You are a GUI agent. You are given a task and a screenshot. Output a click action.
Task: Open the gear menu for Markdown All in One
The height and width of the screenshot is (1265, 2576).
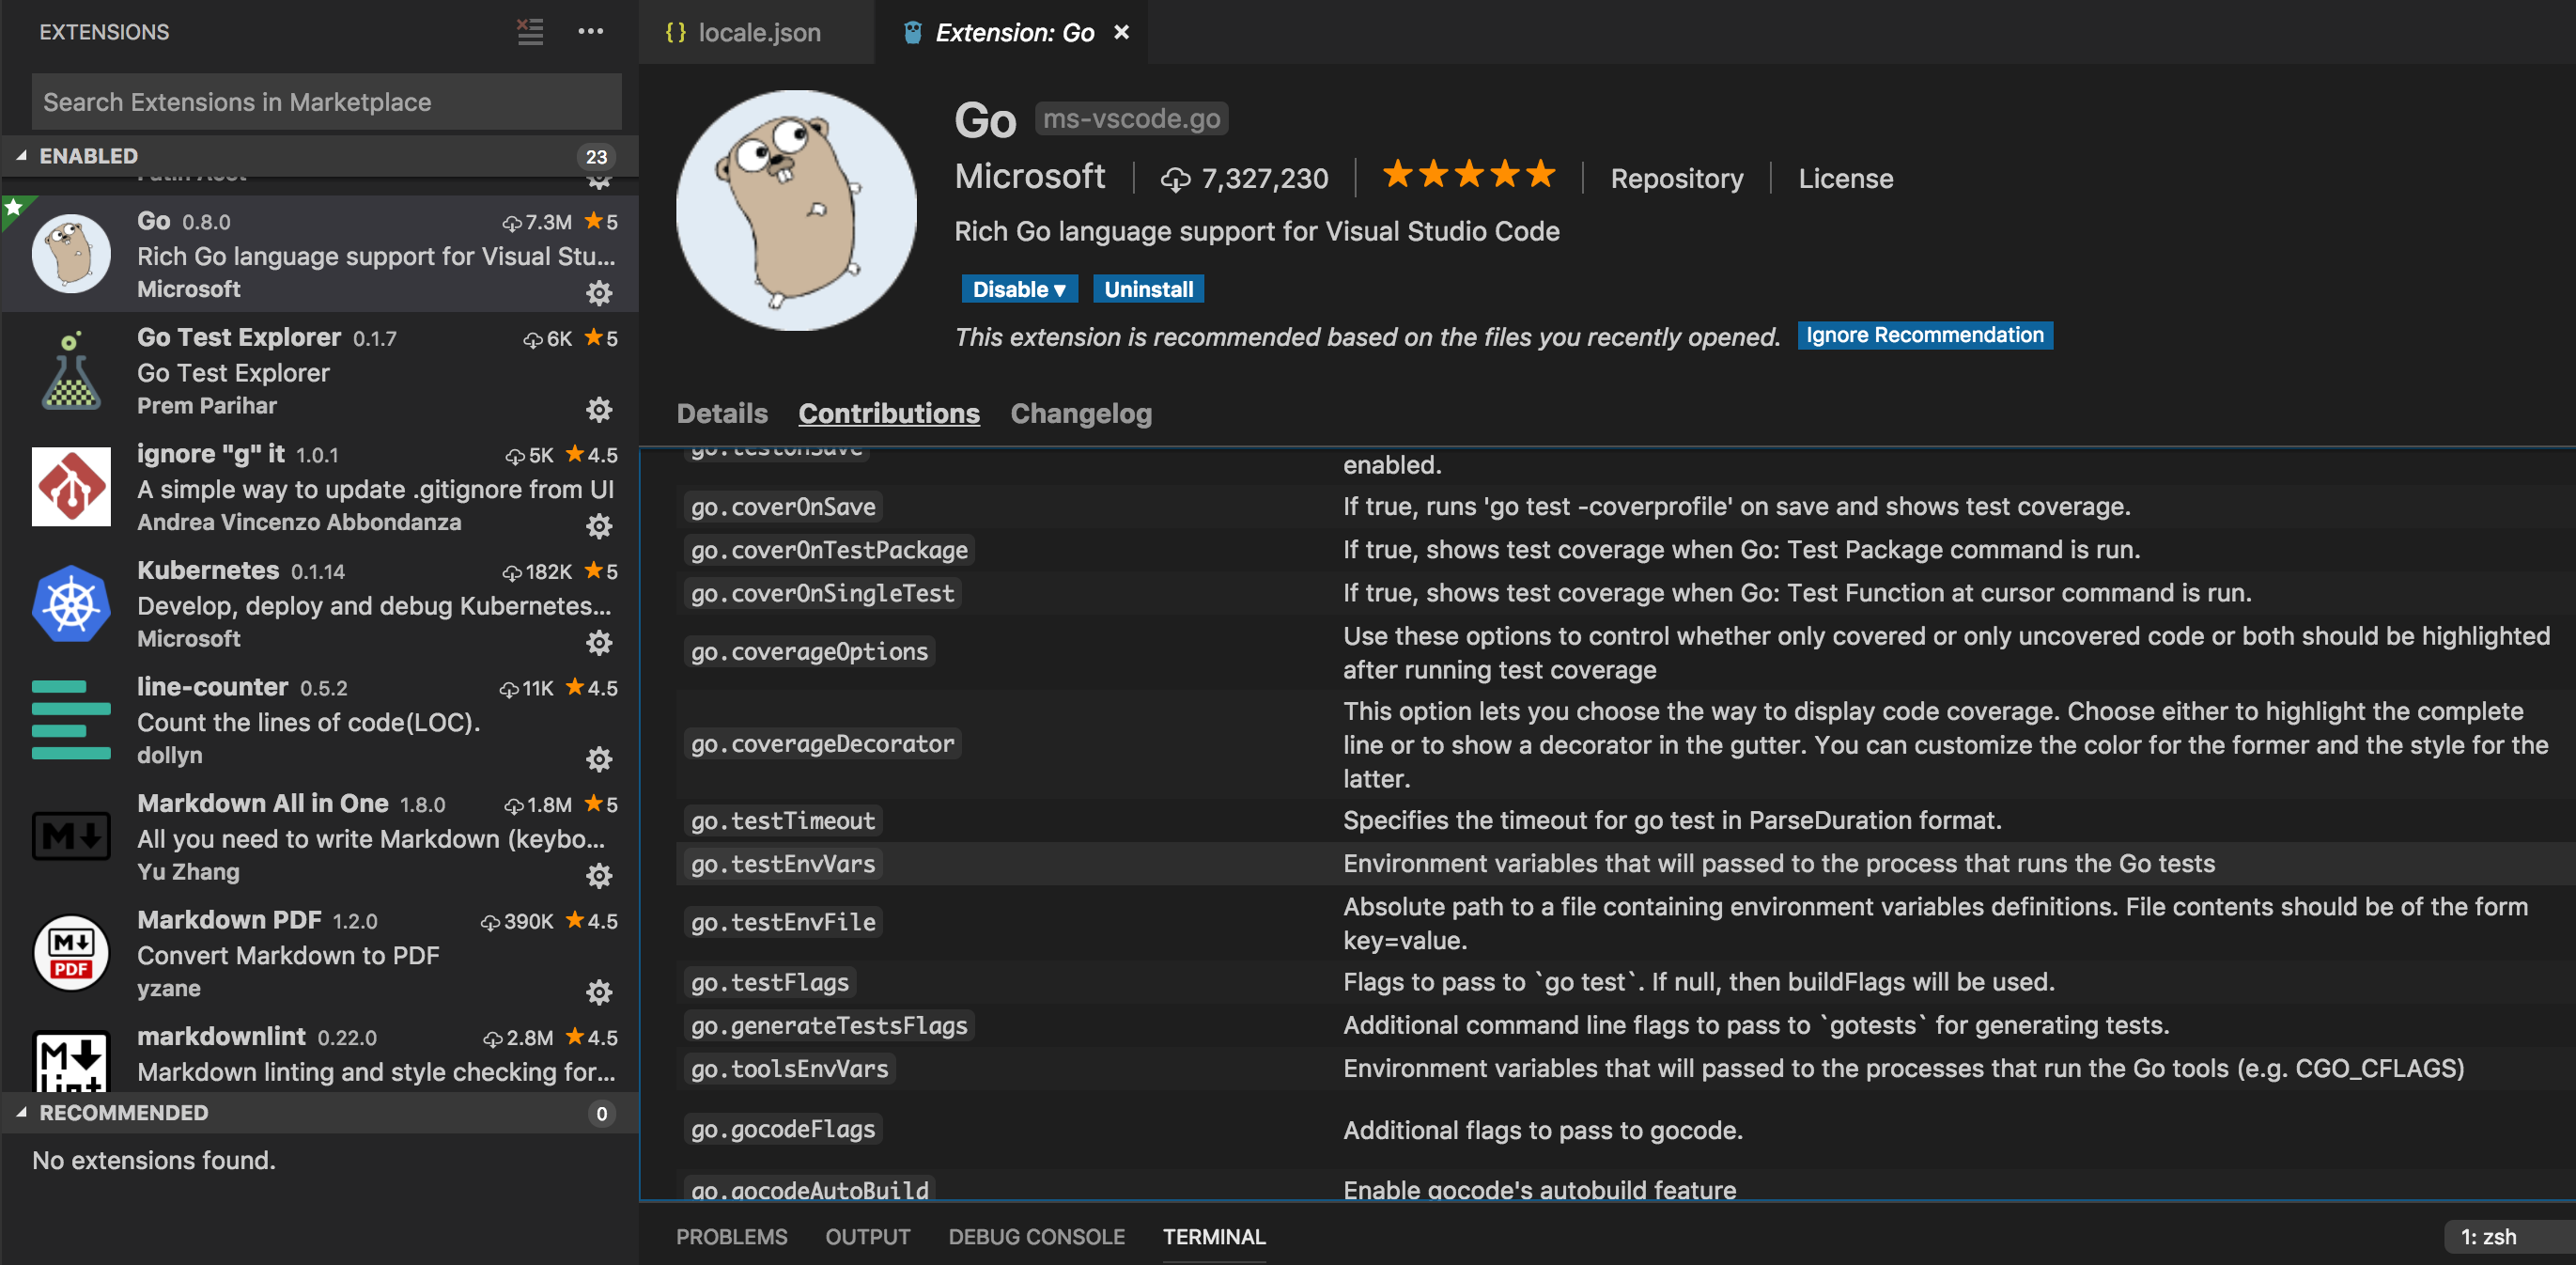click(599, 876)
